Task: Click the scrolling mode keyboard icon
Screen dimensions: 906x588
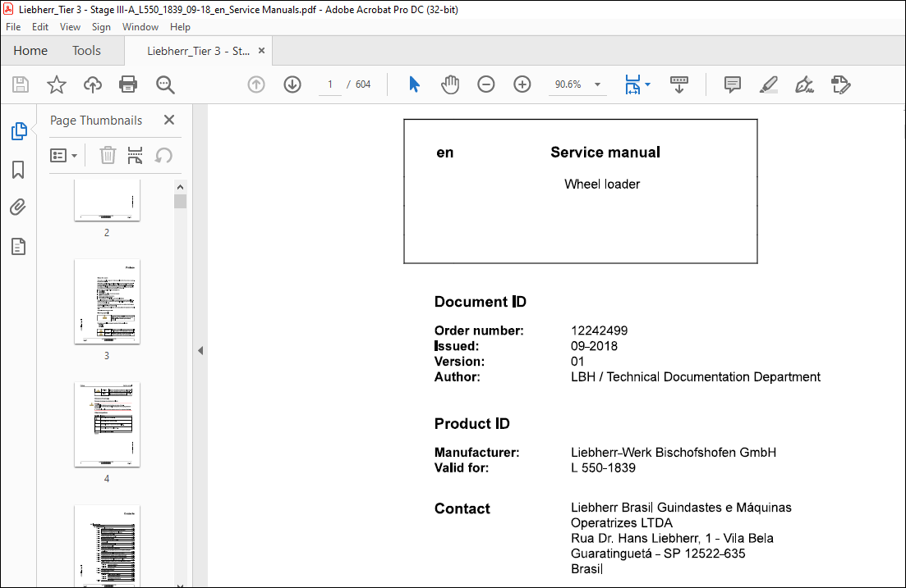Action: [x=679, y=84]
